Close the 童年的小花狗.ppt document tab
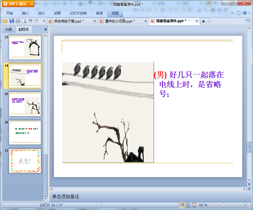The width and height of the screenshot is (253, 210). point(146,21)
